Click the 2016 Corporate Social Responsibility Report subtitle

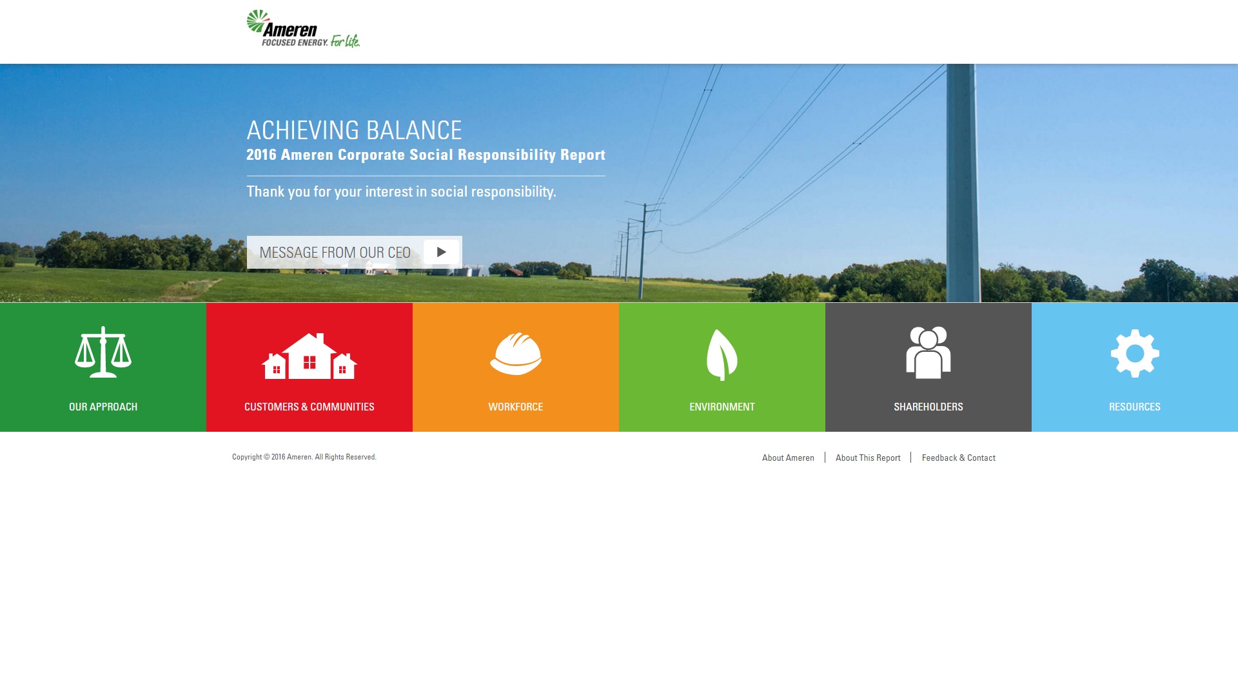pos(426,155)
